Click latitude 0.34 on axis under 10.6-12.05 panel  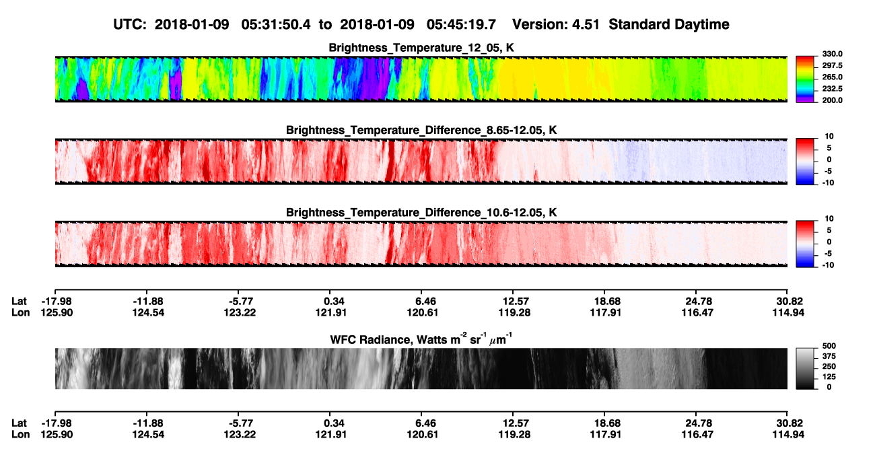tap(330, 301)
